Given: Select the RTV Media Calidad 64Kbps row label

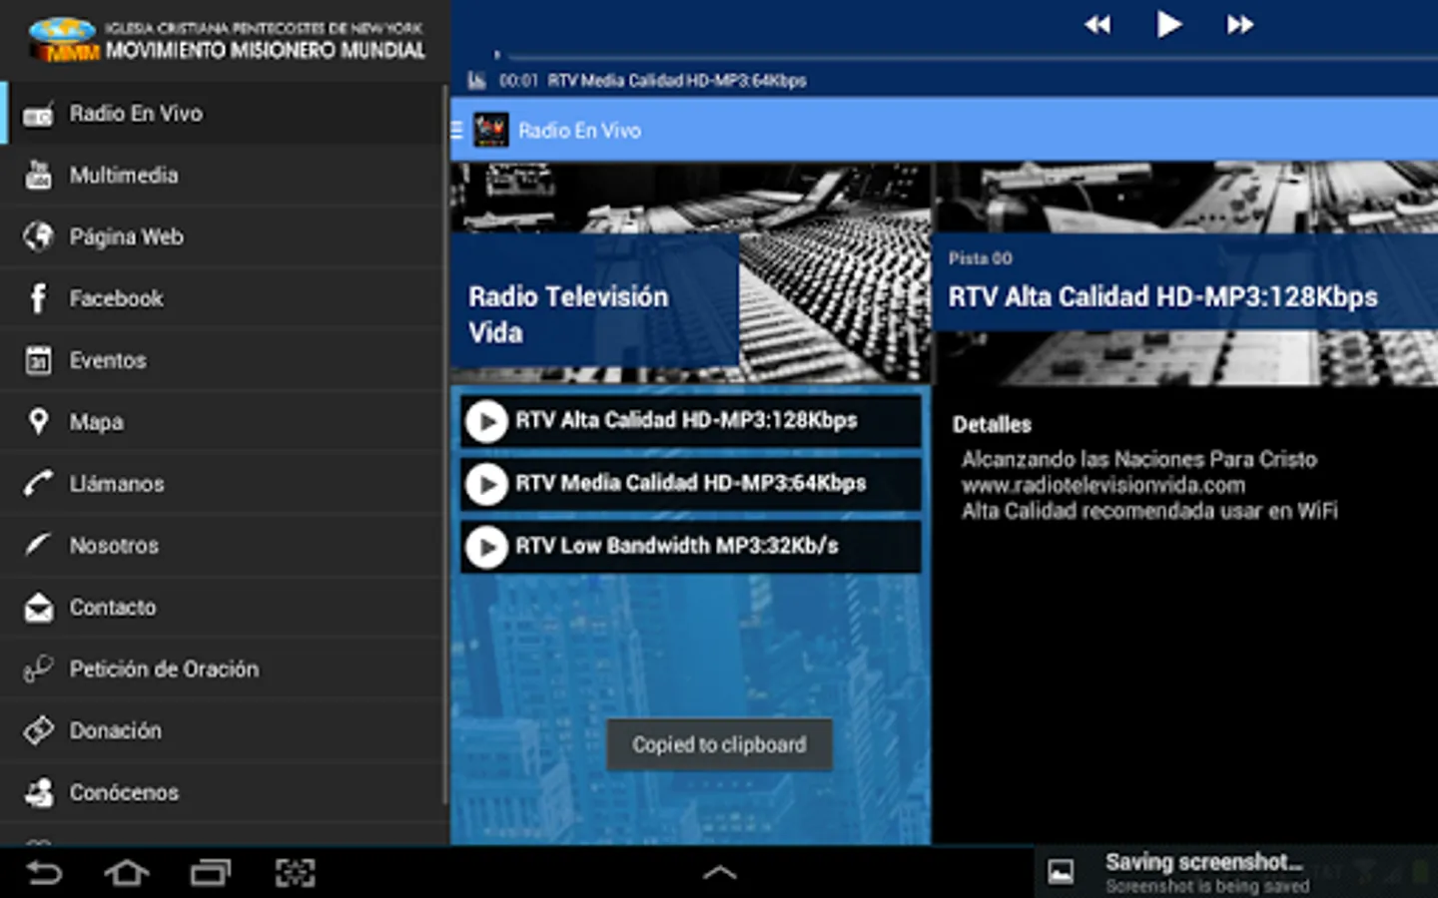Looking at the screenshot, I should (690, 484).
